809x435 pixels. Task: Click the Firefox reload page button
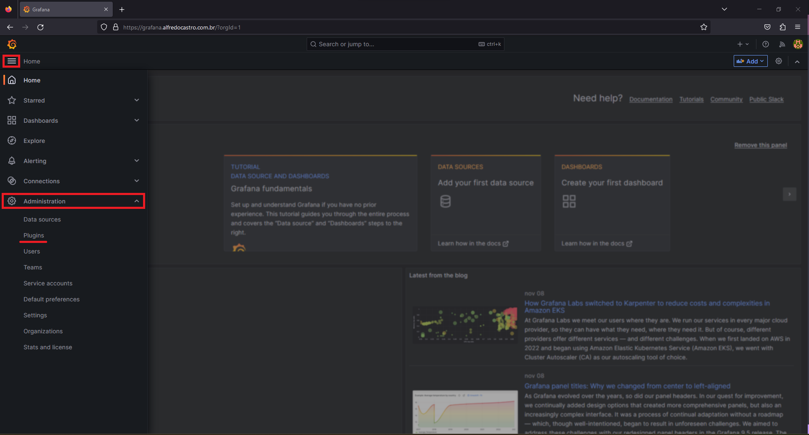click(x=40, y=27)
